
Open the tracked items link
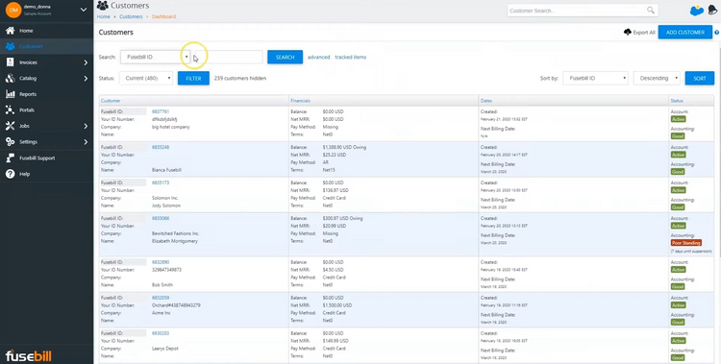coord(350,57)
